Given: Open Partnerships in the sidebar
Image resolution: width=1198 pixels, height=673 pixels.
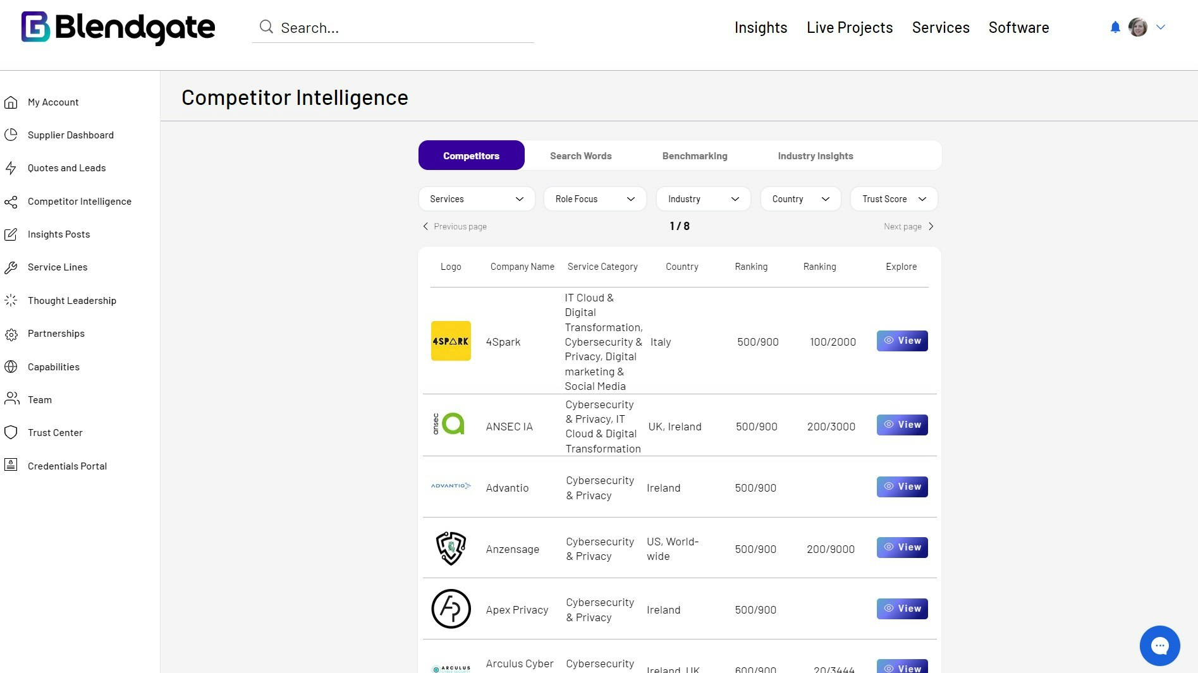Looking at the screenshot, I should click(x=56, y=334).
